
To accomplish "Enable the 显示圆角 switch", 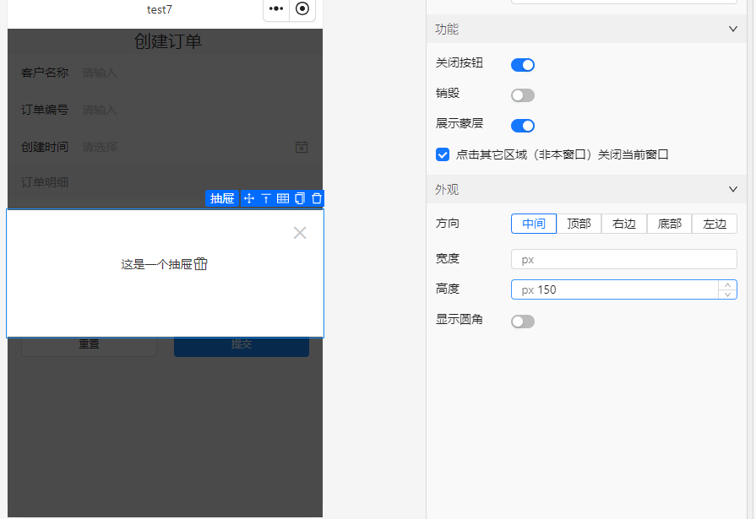I will point(523,322).
